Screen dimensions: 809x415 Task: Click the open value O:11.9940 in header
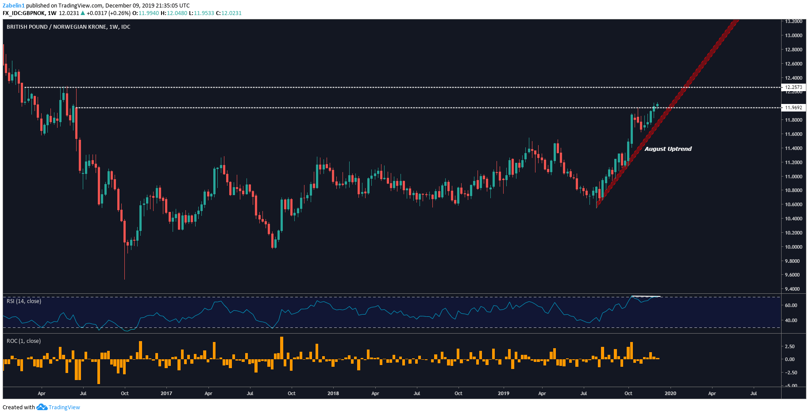click(146, 13)
